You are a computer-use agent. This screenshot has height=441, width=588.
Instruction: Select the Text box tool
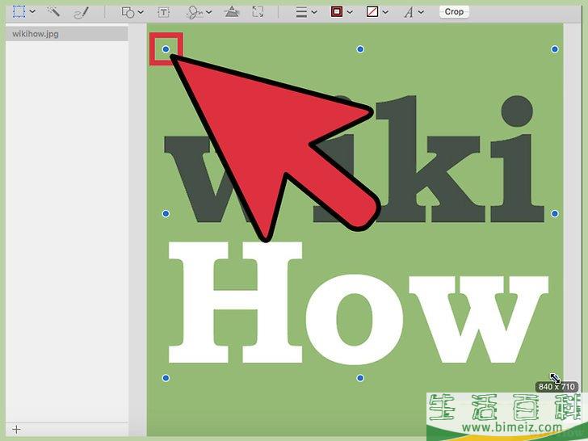[163, 12]
